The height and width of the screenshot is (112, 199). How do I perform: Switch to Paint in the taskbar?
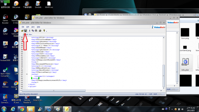point(58,109)
